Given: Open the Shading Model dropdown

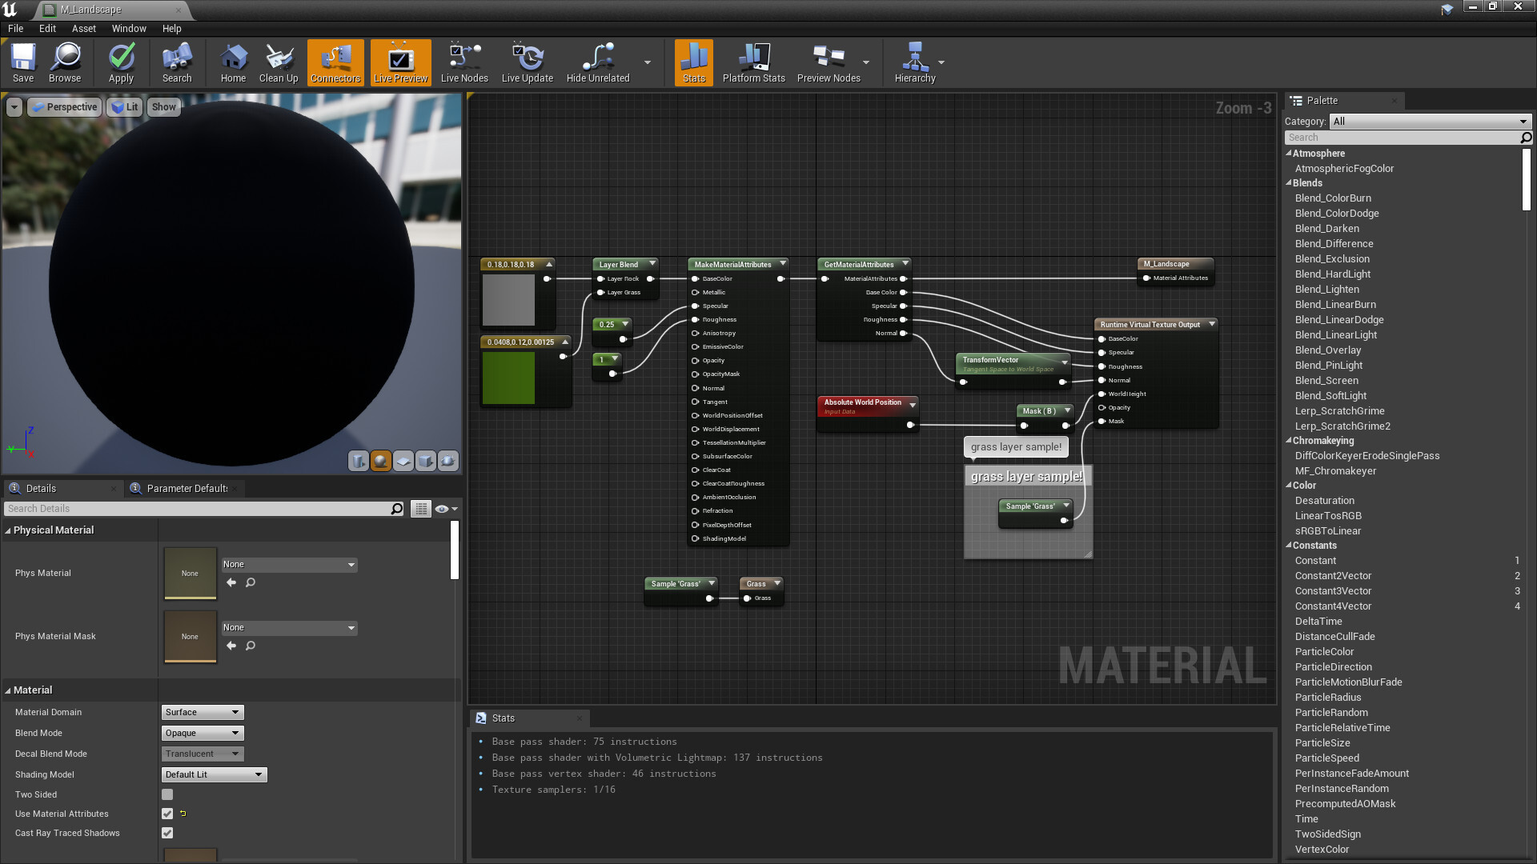Looking at the screenshot, I should pos(213,774).
